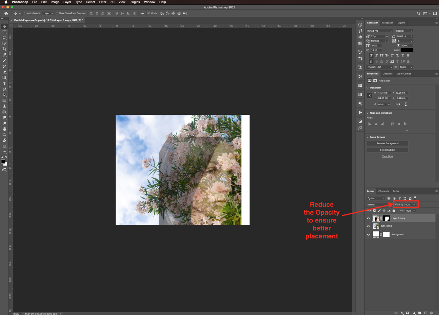Select the Eraser tool

(4, 72)
